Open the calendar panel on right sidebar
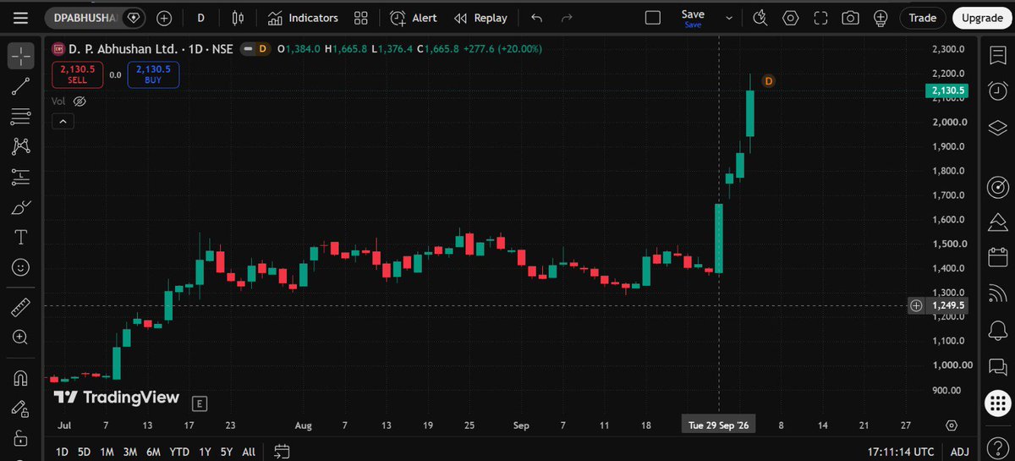 (998, 257)
